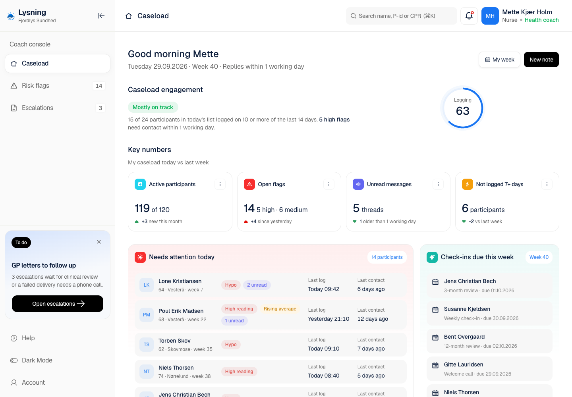Click the High reading tag for Niels Thorsen
The height and width of the screenshot is (397, 572).
coord(239,372)
